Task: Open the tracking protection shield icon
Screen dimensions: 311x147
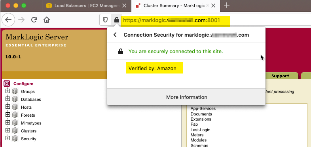Action: pyautogui.click(x=105, y=20)
